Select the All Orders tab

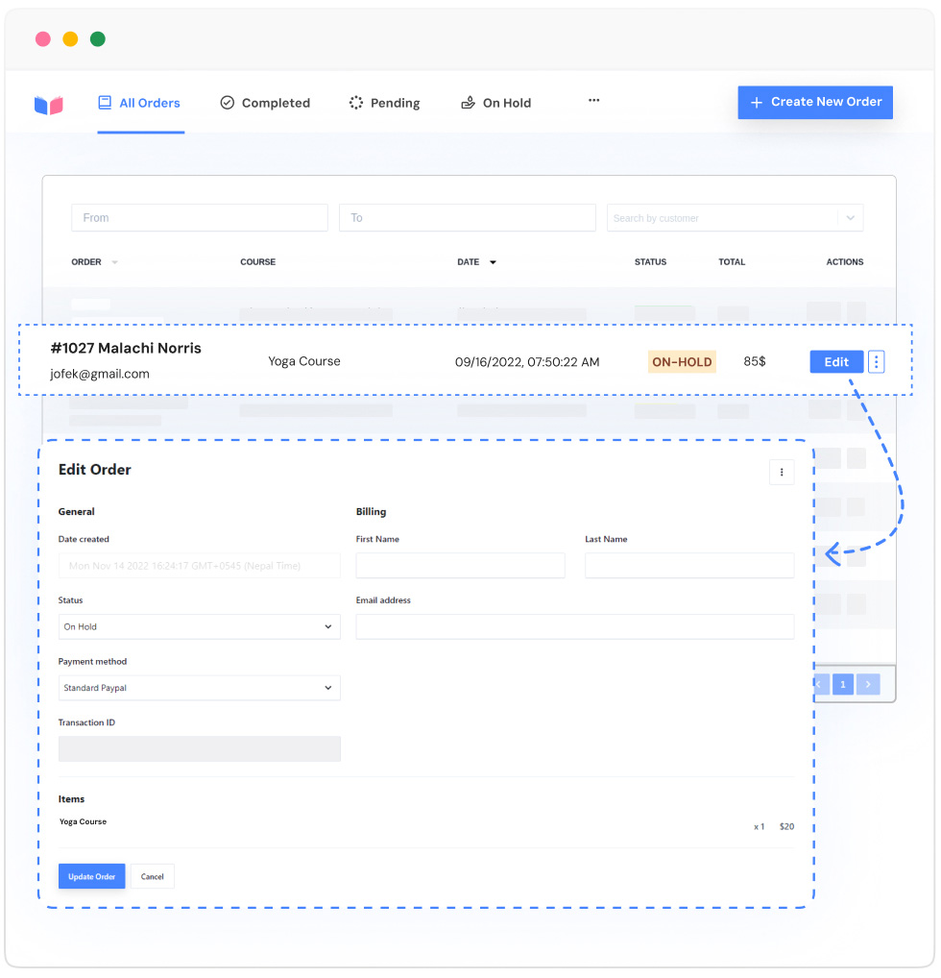point(140,103)
